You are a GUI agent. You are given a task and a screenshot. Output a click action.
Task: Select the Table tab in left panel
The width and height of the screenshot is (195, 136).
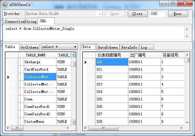click(x=11, y=47)
